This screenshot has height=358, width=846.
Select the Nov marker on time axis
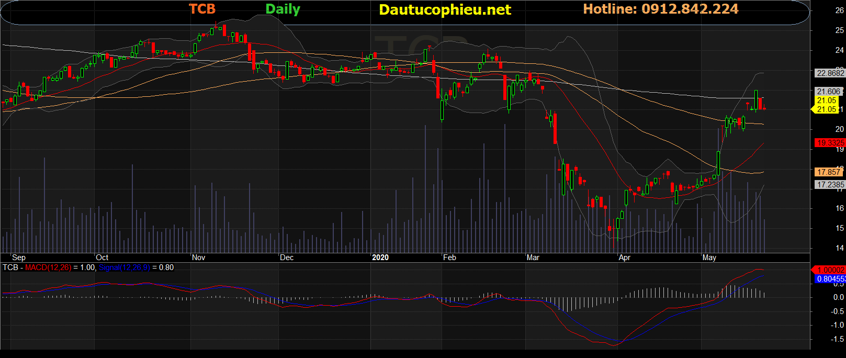[x=199, y=258]
